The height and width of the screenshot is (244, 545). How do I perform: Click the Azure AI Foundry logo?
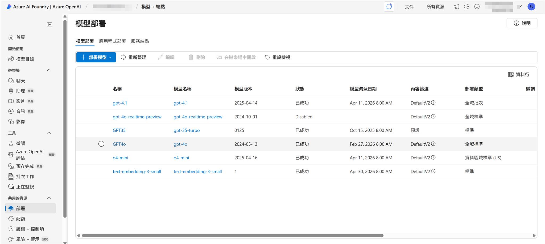coord(9,7)
